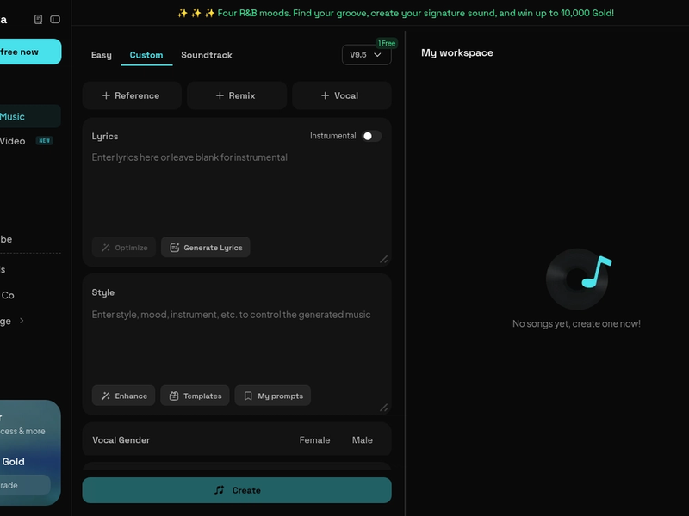
Task: Click the "My workspace" heading
Action: pos(457,52)
